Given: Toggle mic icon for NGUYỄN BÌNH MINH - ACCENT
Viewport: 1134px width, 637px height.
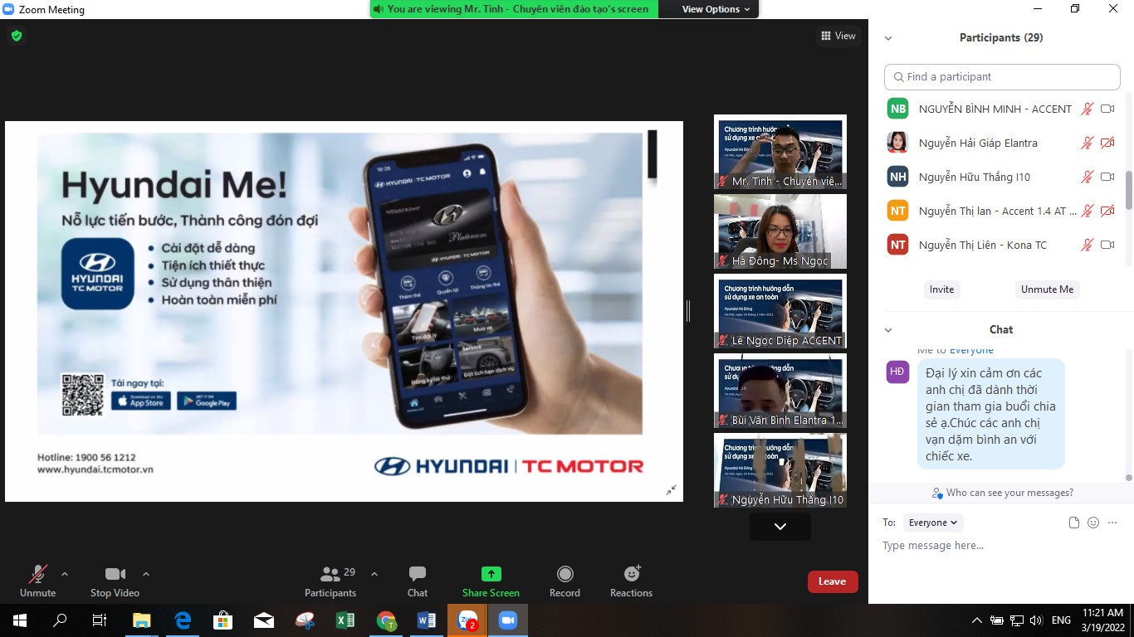Looking at the screenshot, I should 1087,109.
